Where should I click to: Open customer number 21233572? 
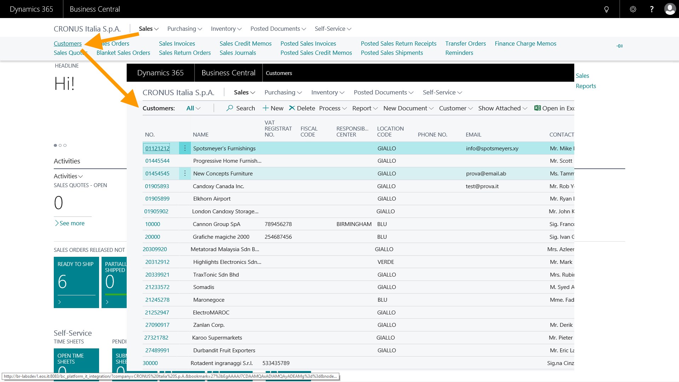[157, 287]
